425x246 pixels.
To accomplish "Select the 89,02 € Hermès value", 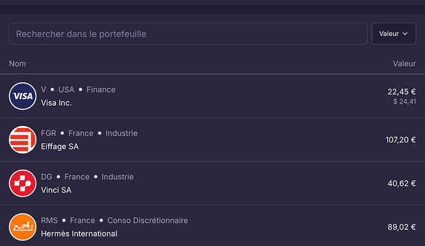I will pos(402,227).
